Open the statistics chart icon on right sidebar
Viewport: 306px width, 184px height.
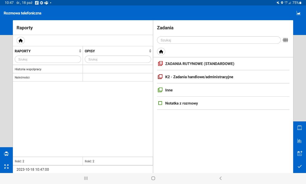[x=299, y=141]
